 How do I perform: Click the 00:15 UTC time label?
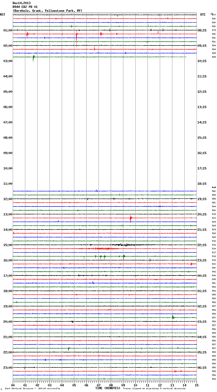pos(202,276)
